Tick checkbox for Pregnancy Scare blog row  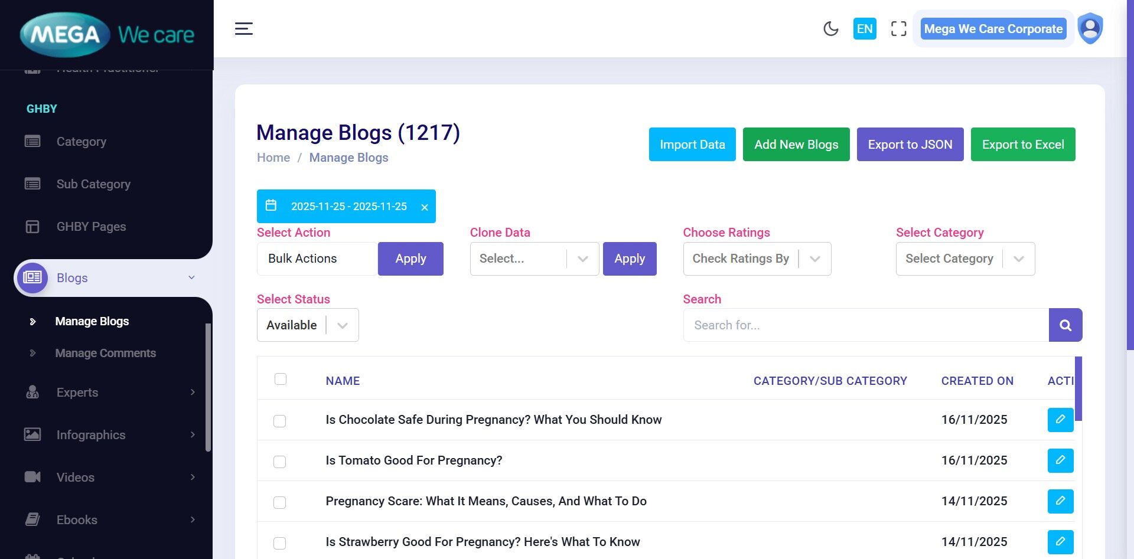(280, 502)
